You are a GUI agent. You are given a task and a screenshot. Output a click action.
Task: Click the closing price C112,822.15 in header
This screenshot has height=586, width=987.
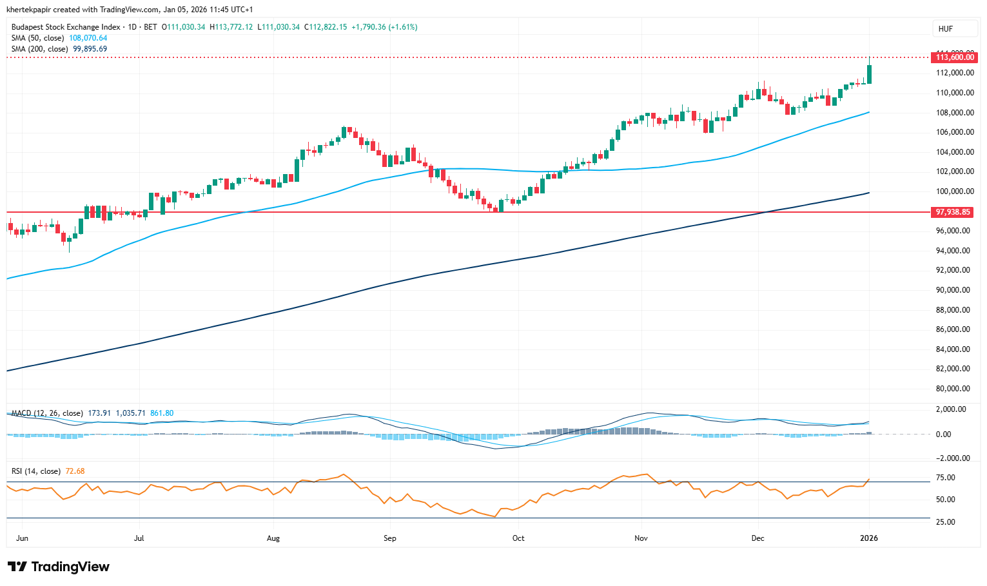click(326, 27)
